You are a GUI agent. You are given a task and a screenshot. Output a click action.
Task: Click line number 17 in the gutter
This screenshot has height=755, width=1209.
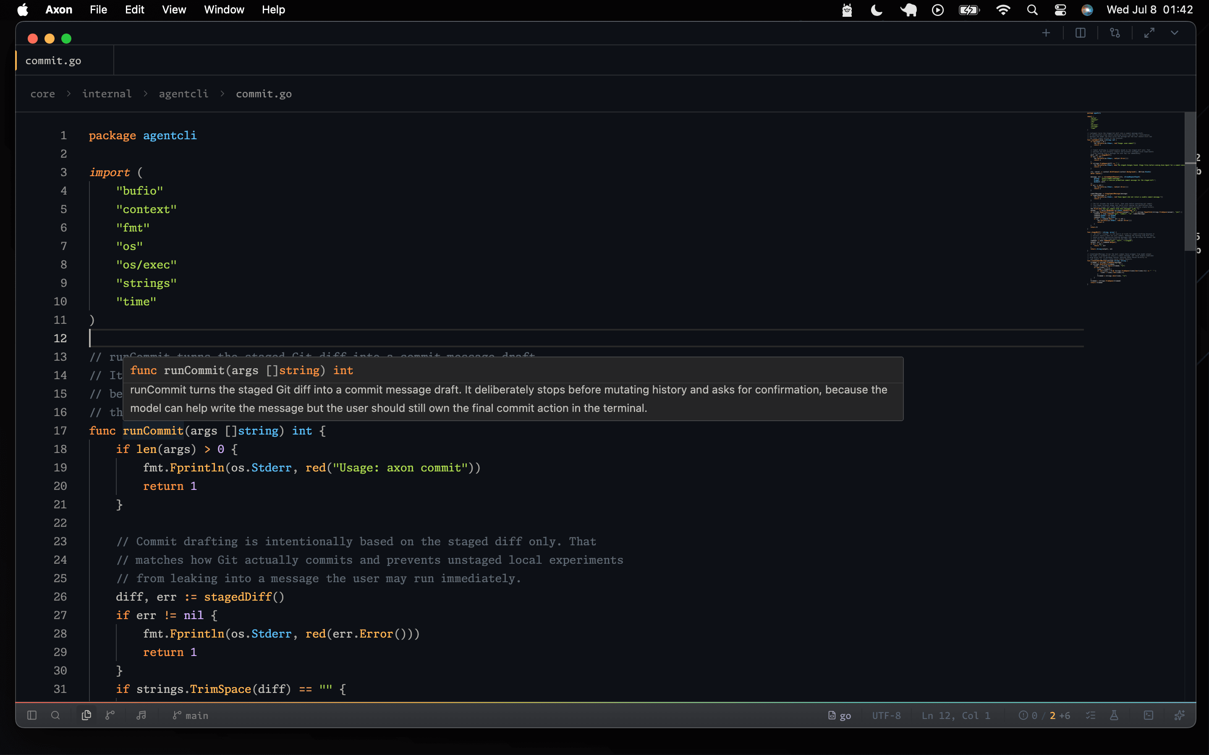click(x=60, y=430)
